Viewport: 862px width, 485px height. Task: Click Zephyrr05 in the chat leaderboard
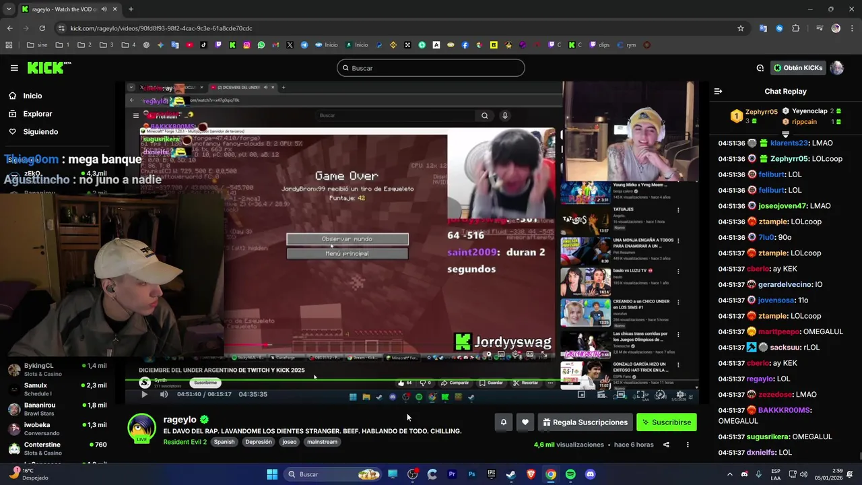point(761,112)
